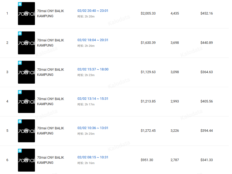
Task: Open the 02/02 18:04 ~ 20:31 livestream link
Action: (93, 40)
